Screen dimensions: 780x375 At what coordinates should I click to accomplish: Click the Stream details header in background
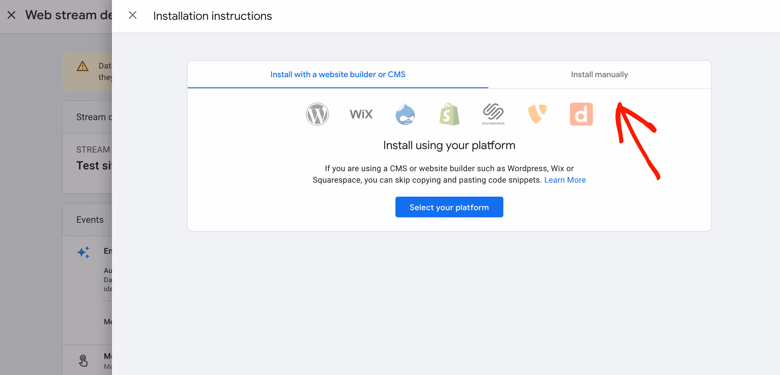(x=94, y=117)
